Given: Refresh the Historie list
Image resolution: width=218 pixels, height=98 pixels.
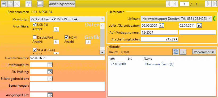Looking at the screenshot, I should 176,52.
